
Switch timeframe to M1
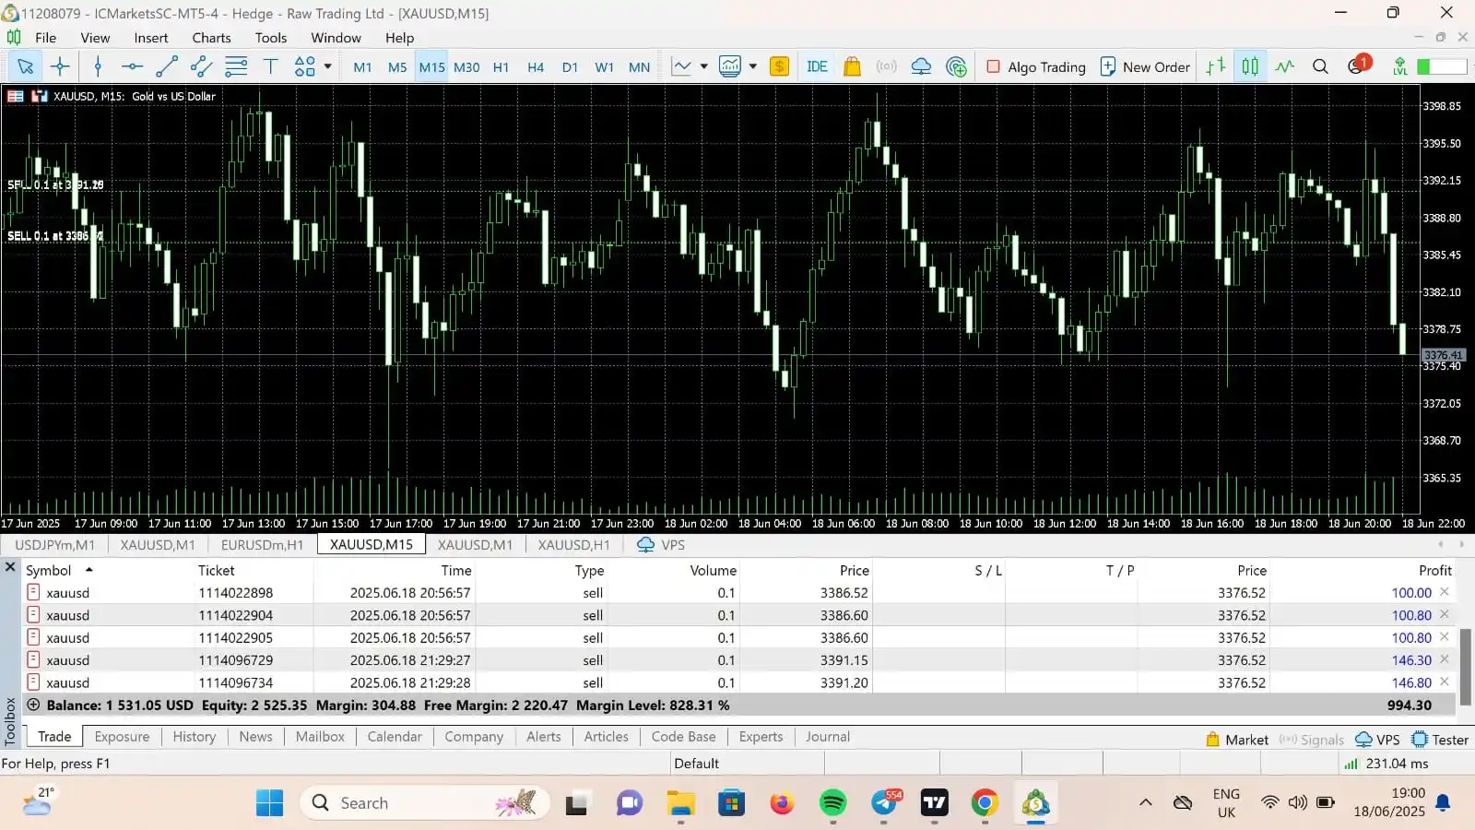(362, 66)
